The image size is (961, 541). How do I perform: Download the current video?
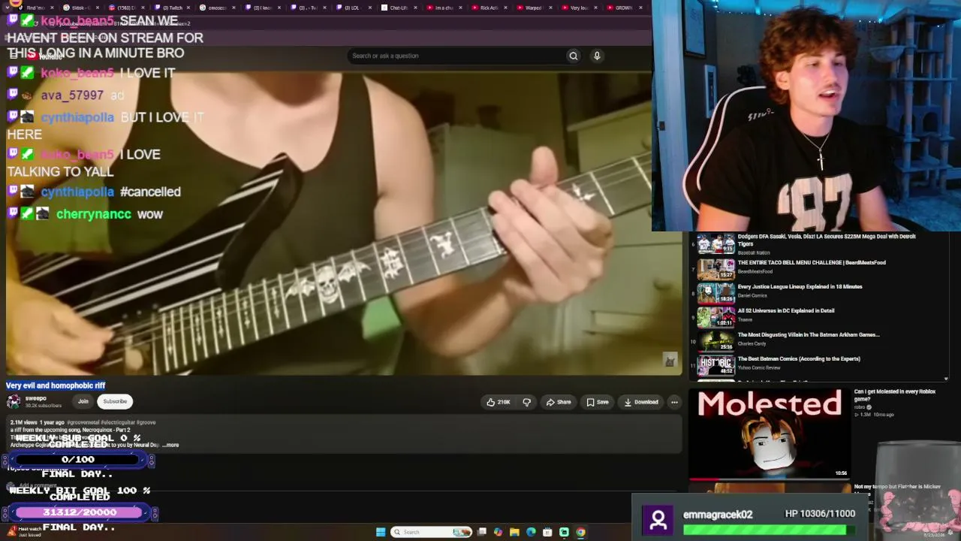tap(641, 402)
